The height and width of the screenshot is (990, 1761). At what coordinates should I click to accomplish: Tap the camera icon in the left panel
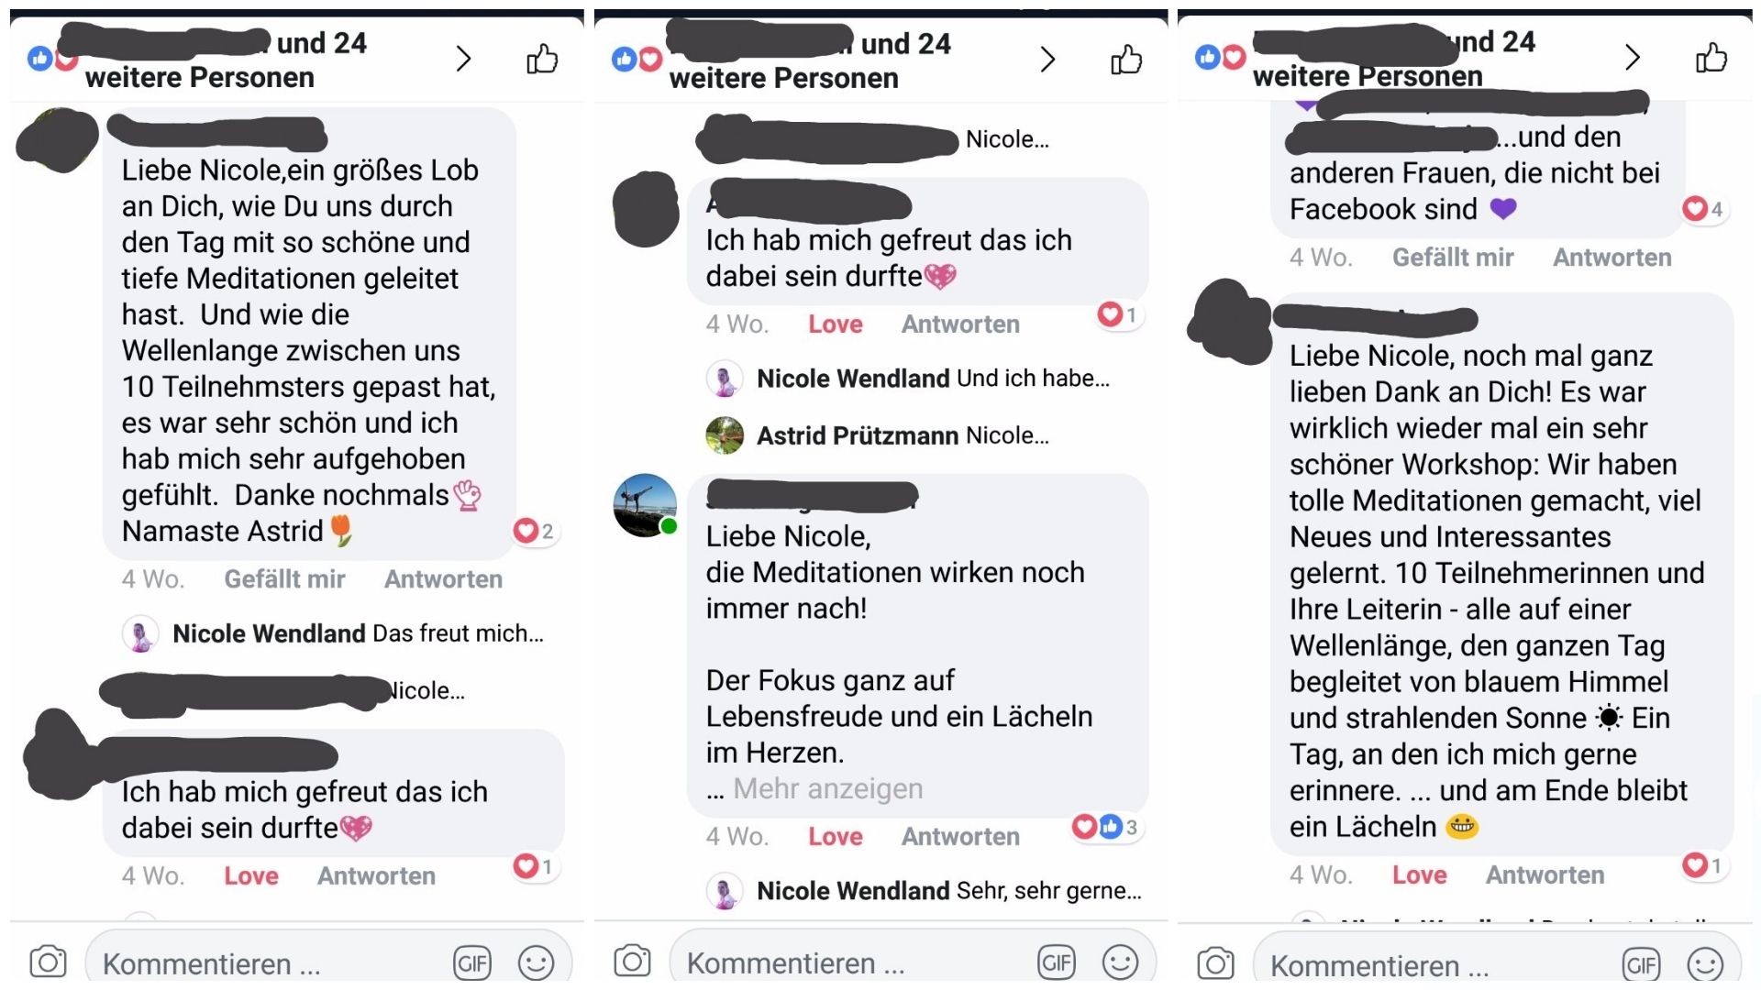pos(48,962)
